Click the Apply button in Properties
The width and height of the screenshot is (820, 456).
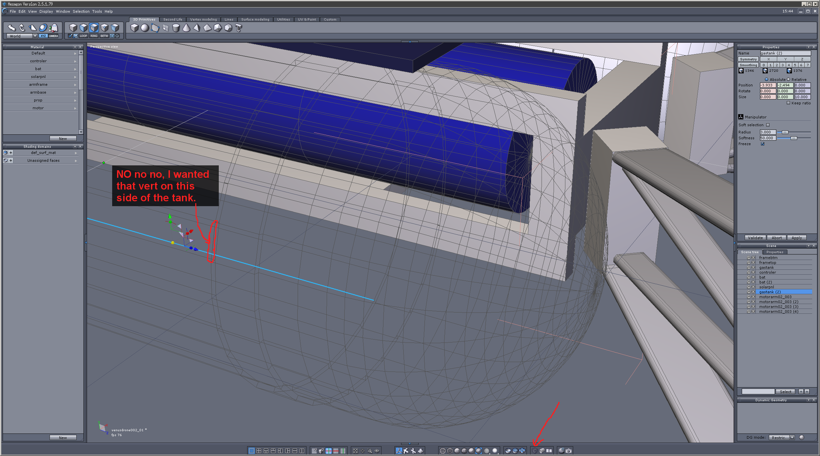pyautogui.click(x=796, y=238)
